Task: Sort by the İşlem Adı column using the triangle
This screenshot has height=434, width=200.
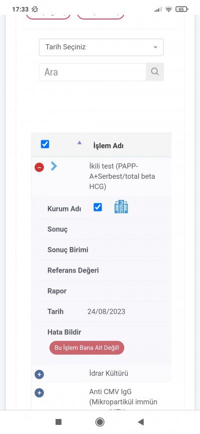Action: (79, 143)
